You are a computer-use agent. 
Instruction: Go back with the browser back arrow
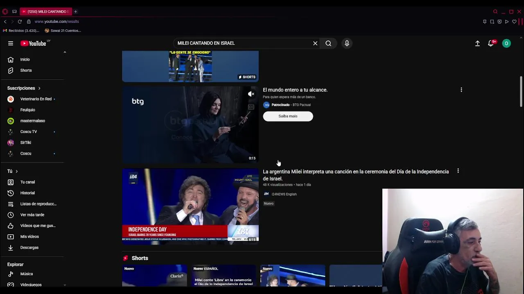pos(5,22)
